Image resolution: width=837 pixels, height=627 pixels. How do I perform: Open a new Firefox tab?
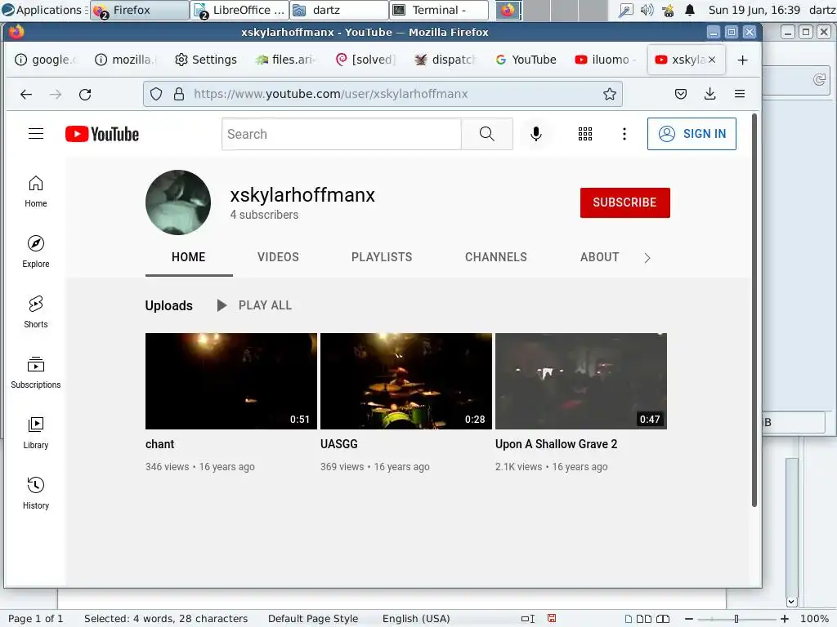point(742,60)
